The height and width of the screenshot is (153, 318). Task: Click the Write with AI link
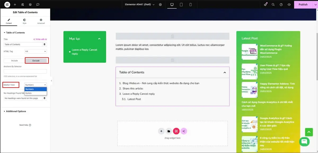point(40,39)
